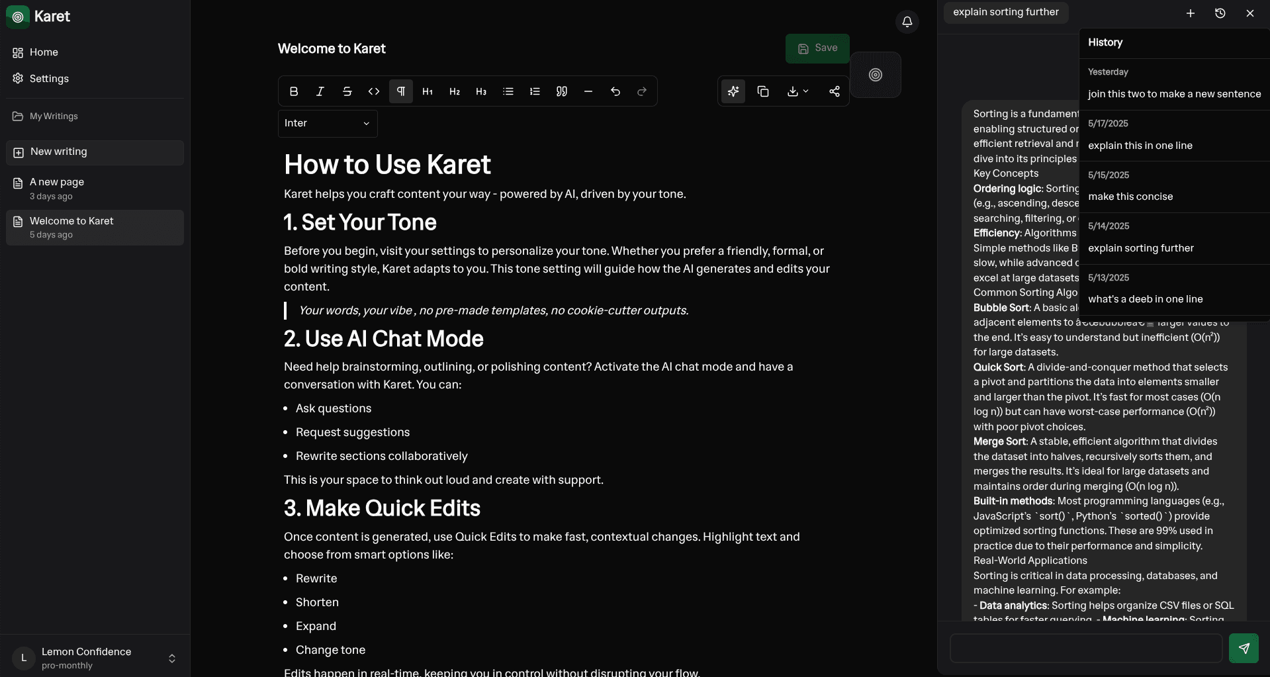Click the 'Change tone' bullet item
Screen dimensions: 1270x677
(330, 650)
